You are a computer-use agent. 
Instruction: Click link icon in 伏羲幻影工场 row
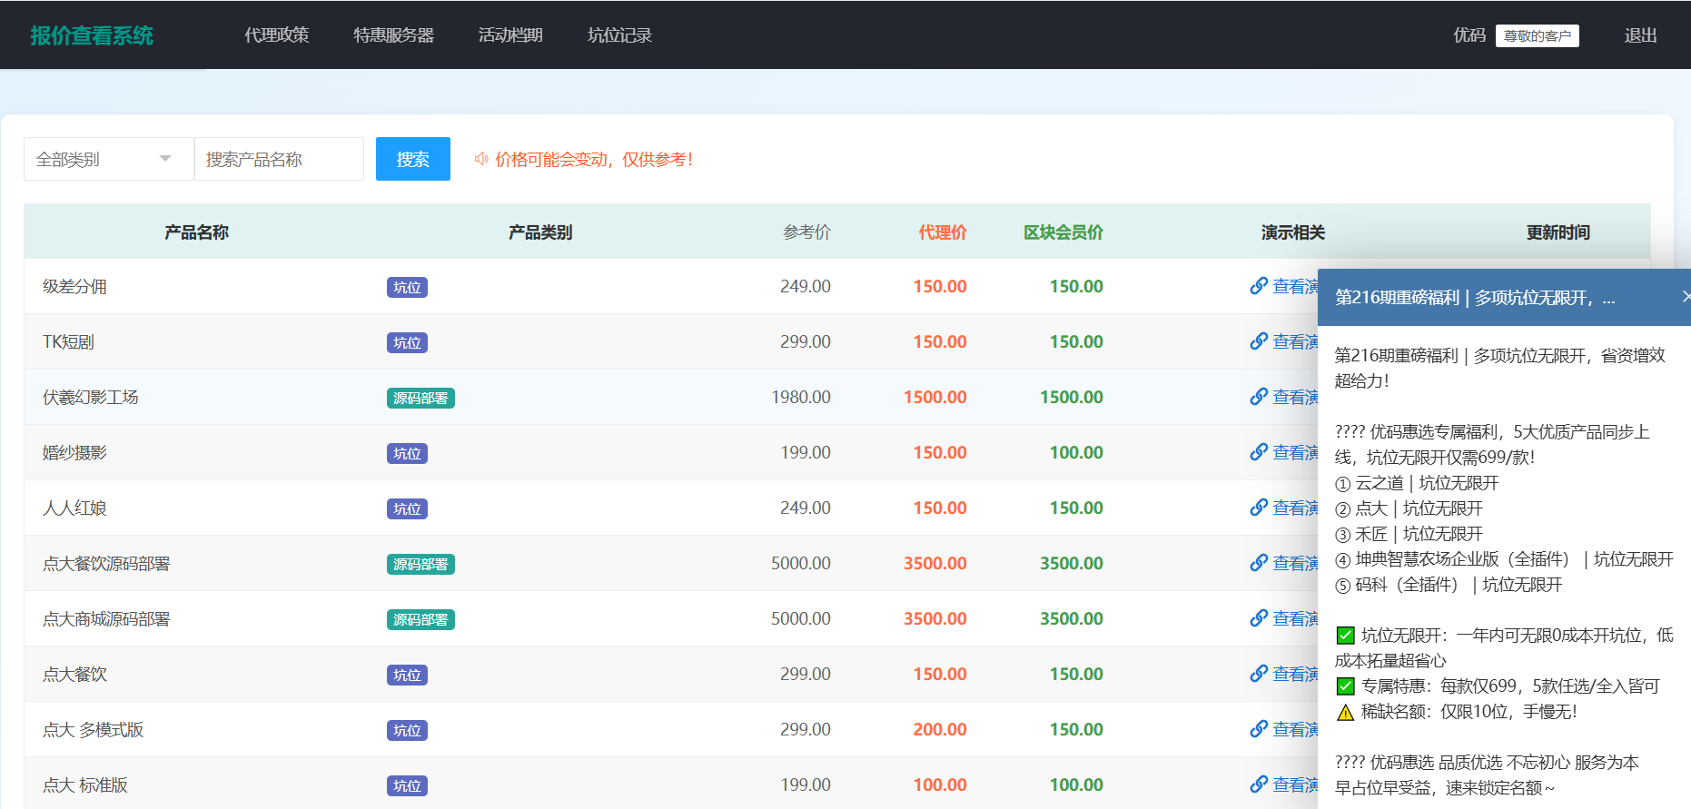(x=1258, y=397)
